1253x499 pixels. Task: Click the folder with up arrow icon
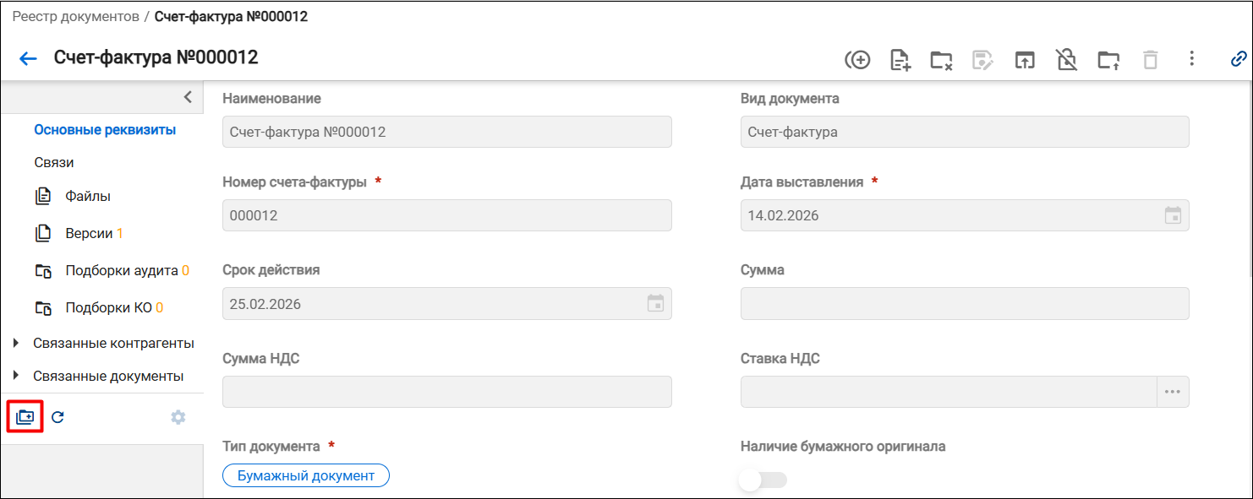tap(1108, 59)
